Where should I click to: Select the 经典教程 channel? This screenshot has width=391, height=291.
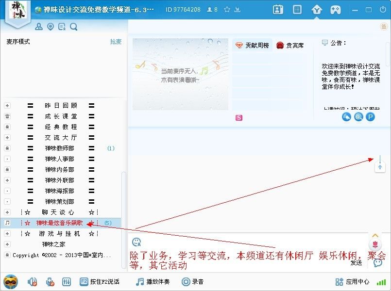coord(61,127)
